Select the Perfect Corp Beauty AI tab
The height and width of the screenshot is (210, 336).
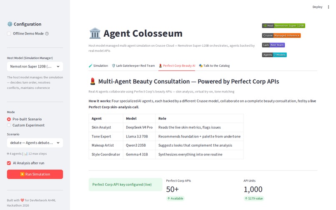(x=177, y=66)
